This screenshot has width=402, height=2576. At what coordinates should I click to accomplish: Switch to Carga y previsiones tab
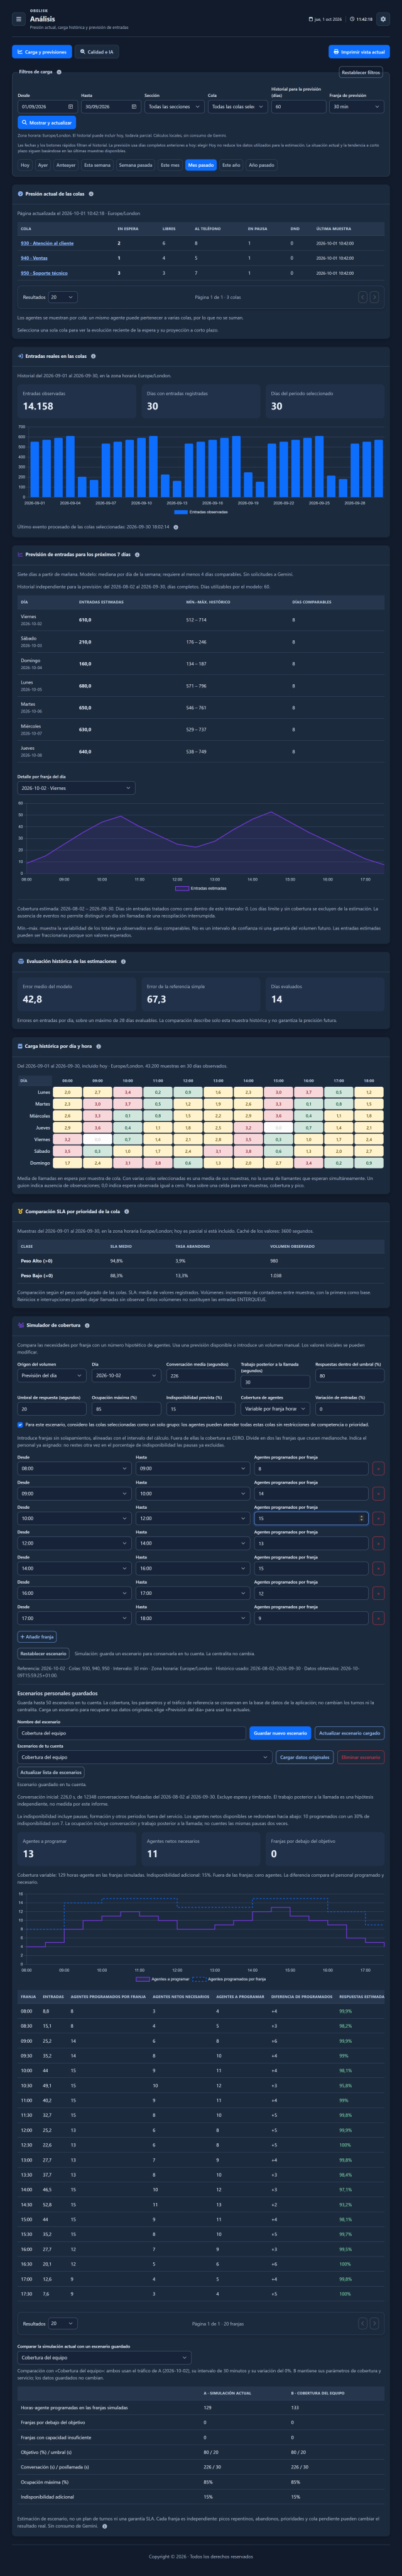click(42, 52)
